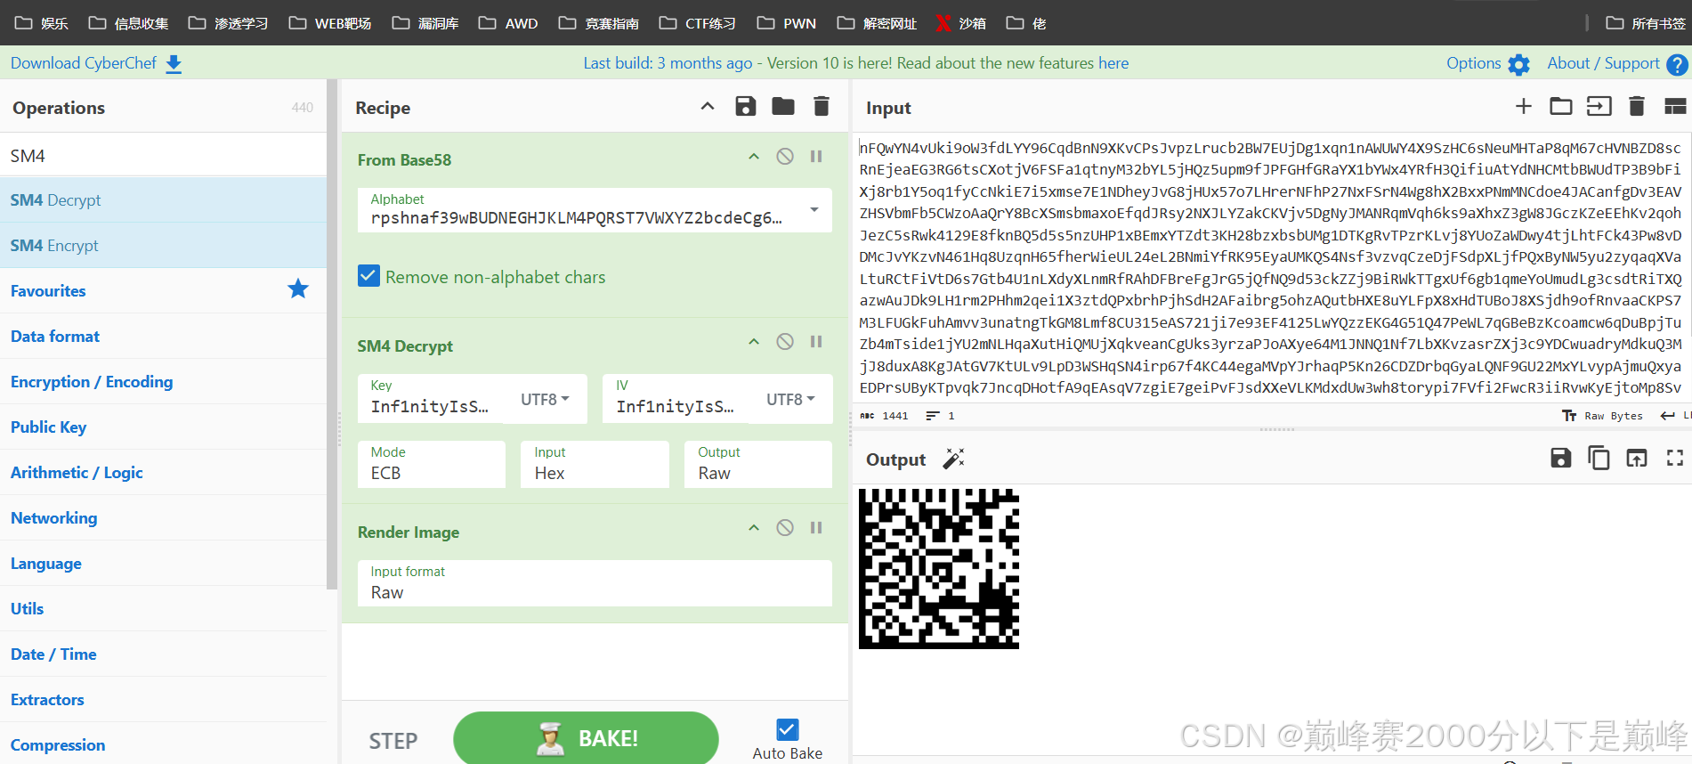Open the About / Support link
The width and height of the screenshot is (1692, 764).
(1616, 63)
